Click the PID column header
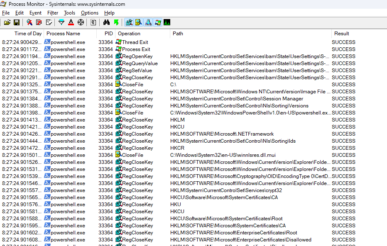The image size is (387, 246). pos(106,34)
